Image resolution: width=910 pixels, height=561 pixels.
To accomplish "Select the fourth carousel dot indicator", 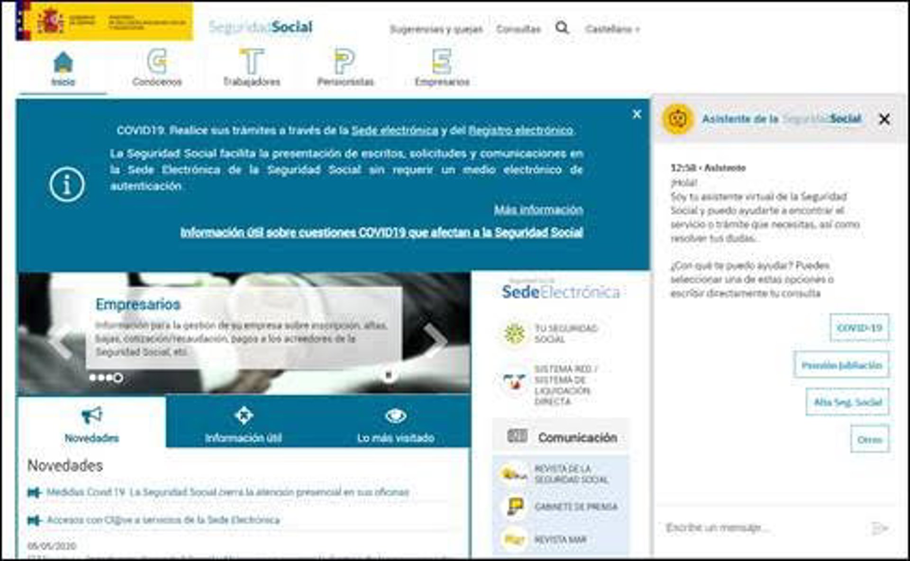I will coord(118,378).
